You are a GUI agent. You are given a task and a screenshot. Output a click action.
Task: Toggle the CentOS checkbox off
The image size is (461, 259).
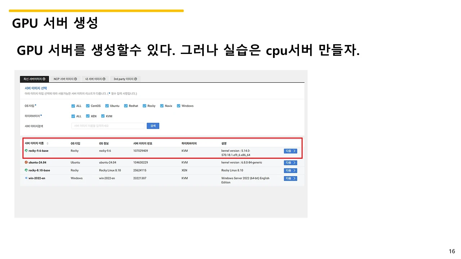point(88,106)
